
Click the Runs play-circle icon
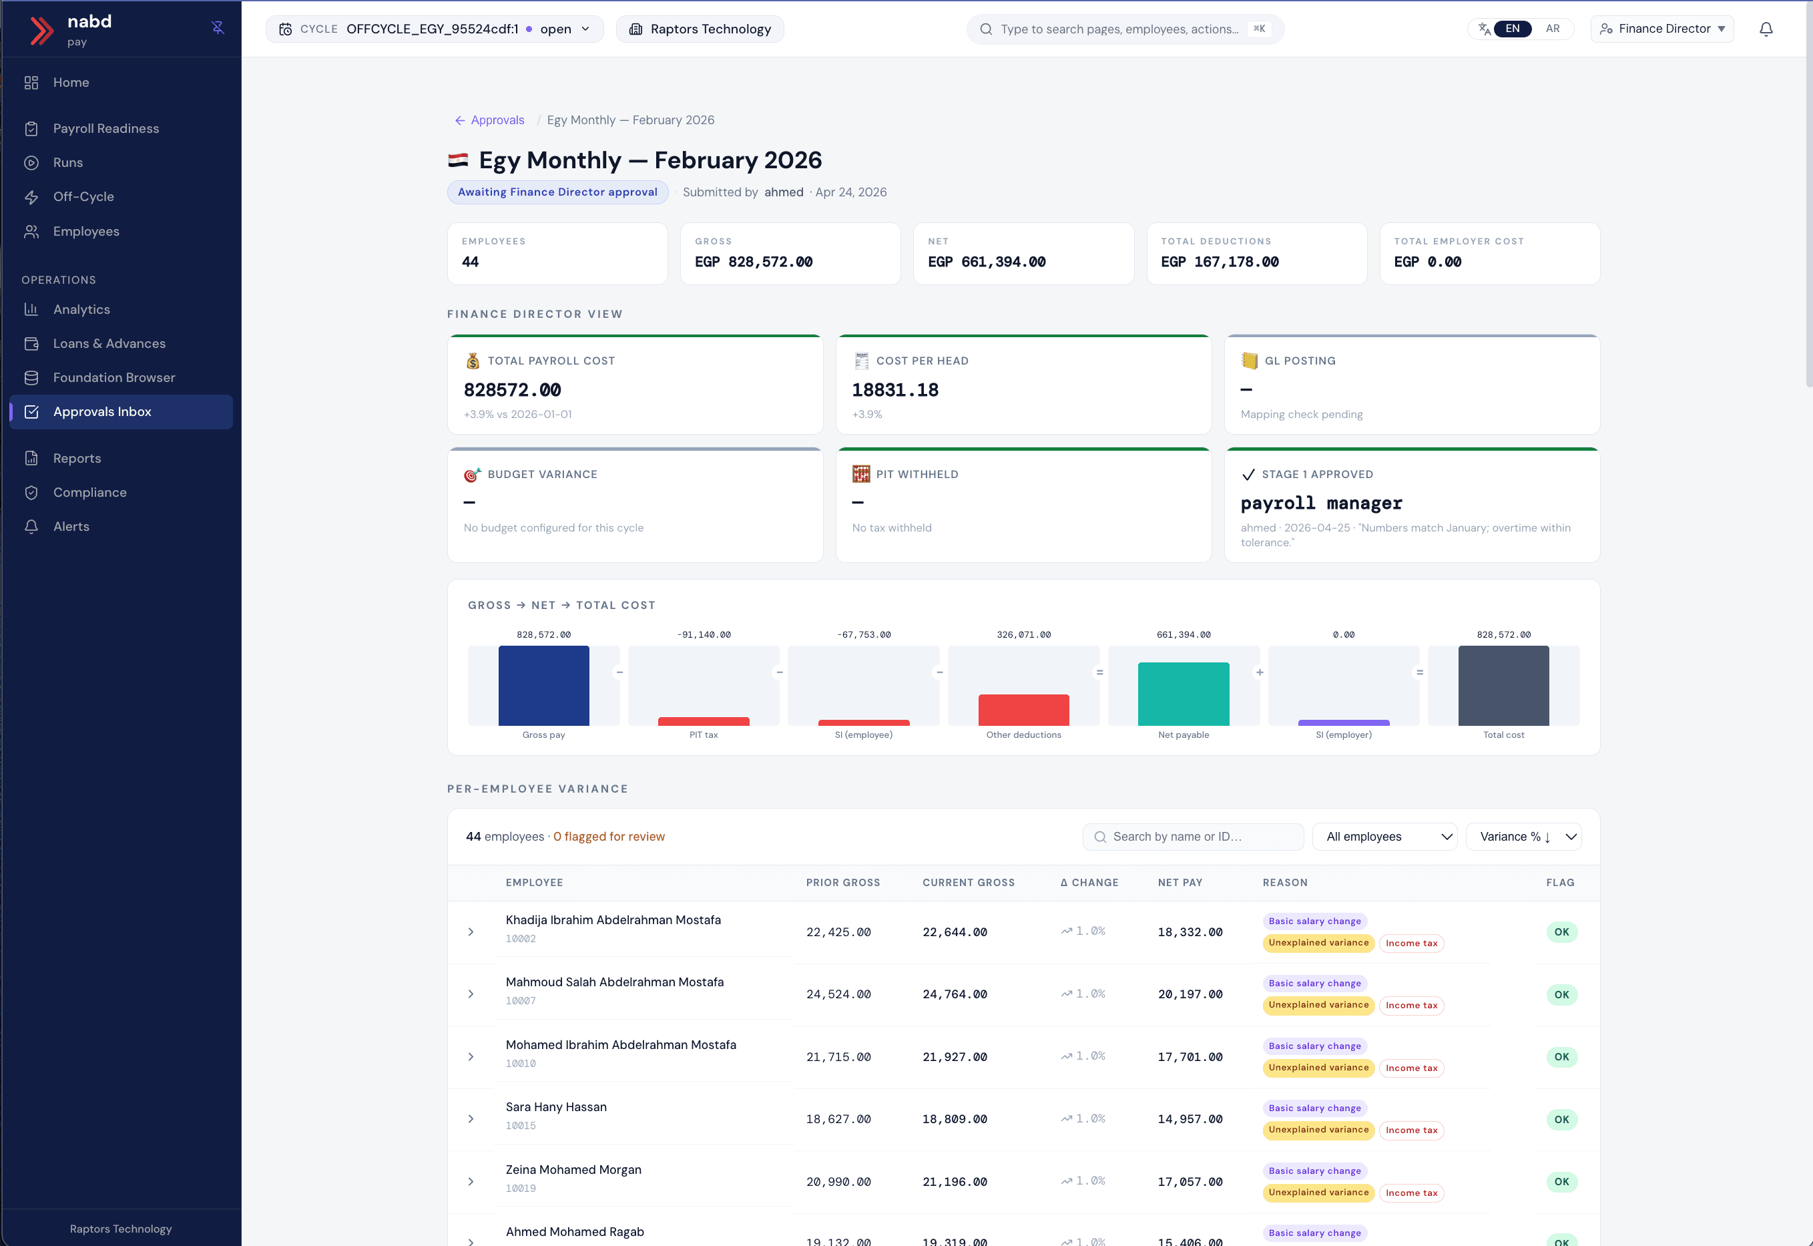31,163
